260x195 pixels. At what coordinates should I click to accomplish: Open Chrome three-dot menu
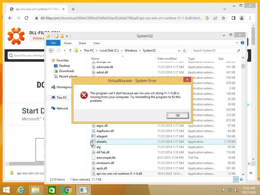click(x=250, y=18)
